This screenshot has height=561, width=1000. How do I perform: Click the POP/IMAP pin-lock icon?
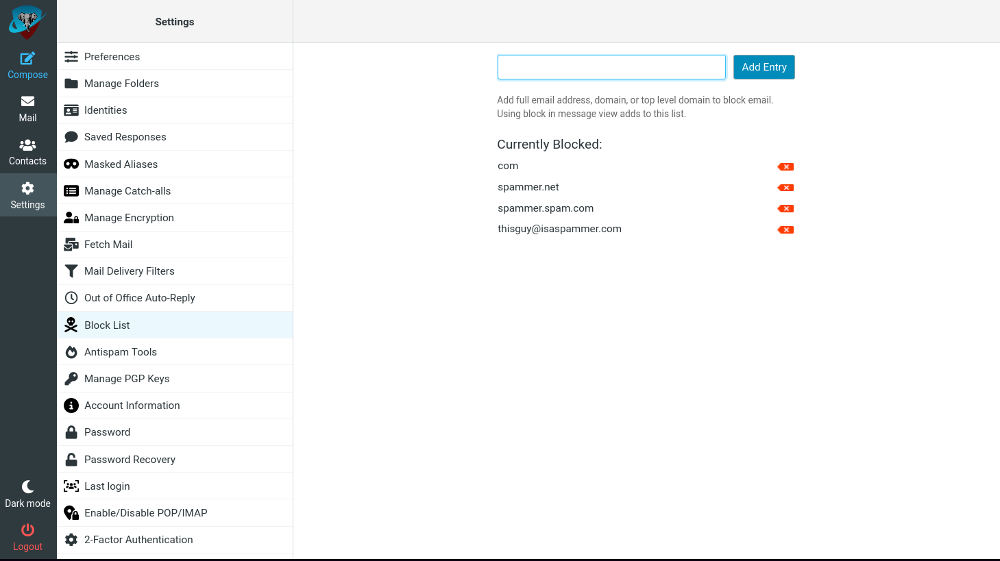pyautogui.click(x=71, y=513)
